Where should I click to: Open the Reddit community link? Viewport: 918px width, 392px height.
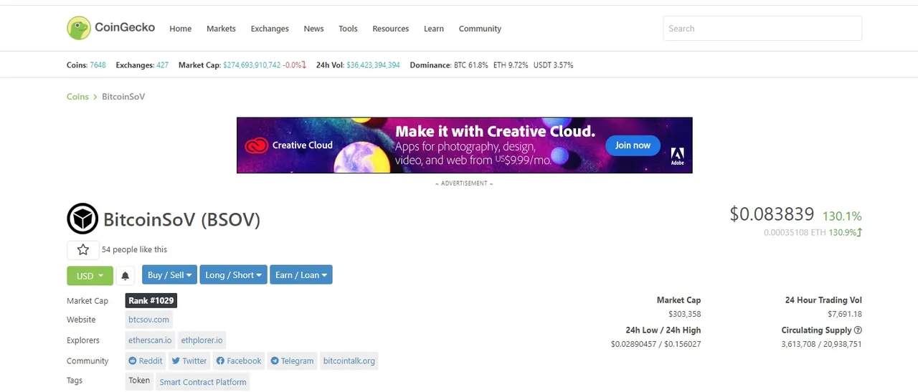click(x=146, y=361)
